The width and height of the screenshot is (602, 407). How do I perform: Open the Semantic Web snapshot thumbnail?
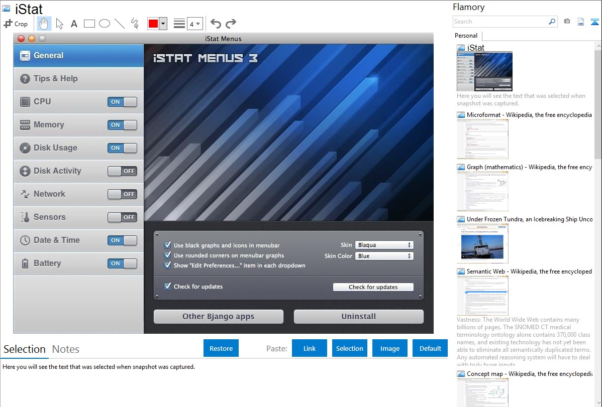point(482,296)
